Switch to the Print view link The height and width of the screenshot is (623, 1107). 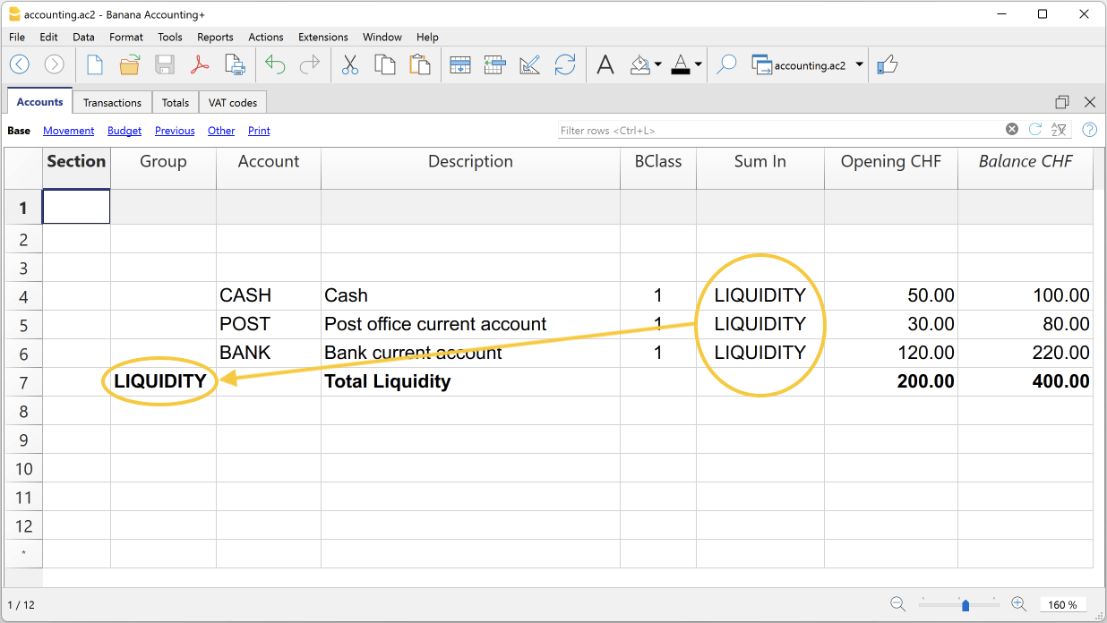(259, 131)
